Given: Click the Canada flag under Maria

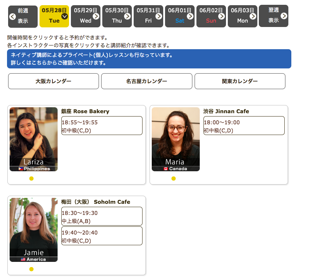Looking at the screenshot, I should 166,169.
